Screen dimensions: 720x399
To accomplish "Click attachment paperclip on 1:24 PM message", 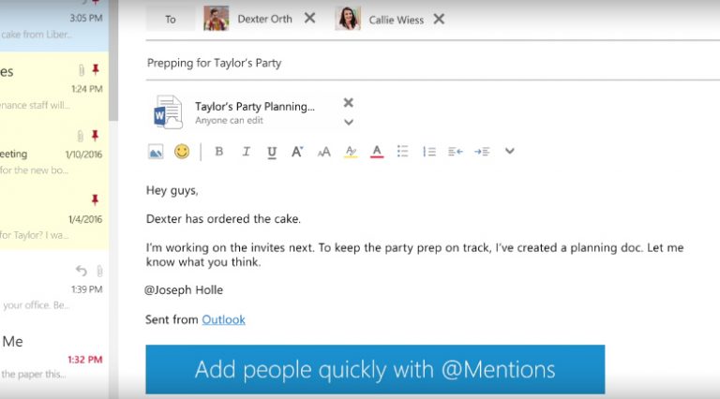I will pos(82,70).
